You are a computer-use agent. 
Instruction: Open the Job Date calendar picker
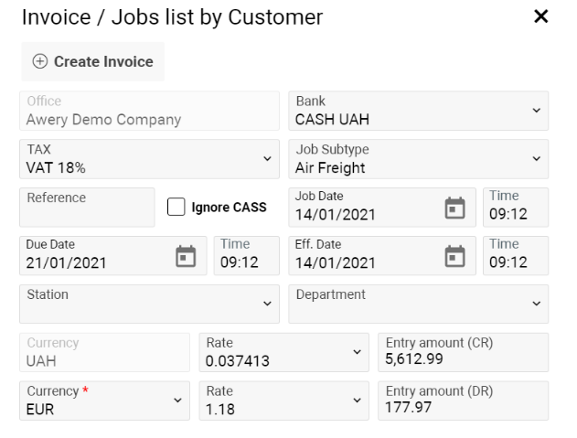454,208
